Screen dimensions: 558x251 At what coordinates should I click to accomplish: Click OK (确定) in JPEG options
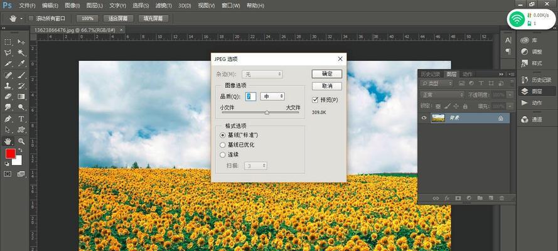[x=327, y=74]
